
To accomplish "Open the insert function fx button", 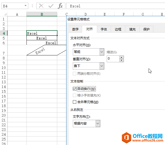I will click(x=60, y=6).
